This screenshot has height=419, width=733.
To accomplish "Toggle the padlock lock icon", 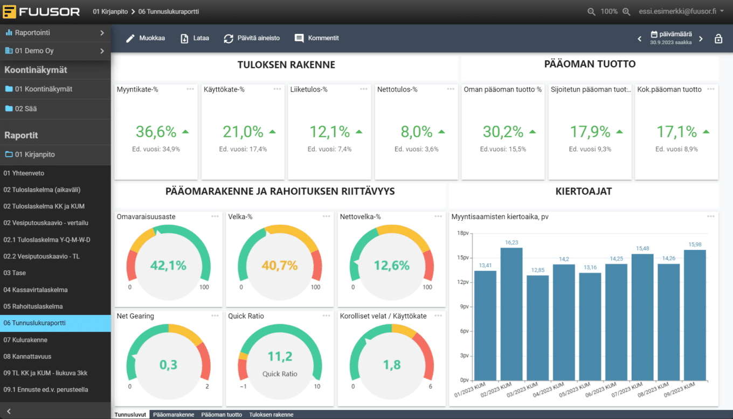I will point(718,39).
